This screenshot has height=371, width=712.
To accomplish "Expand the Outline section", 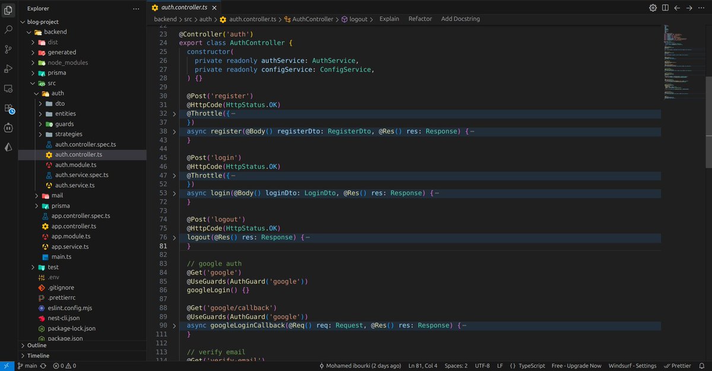I will click(x=82, y=345).
